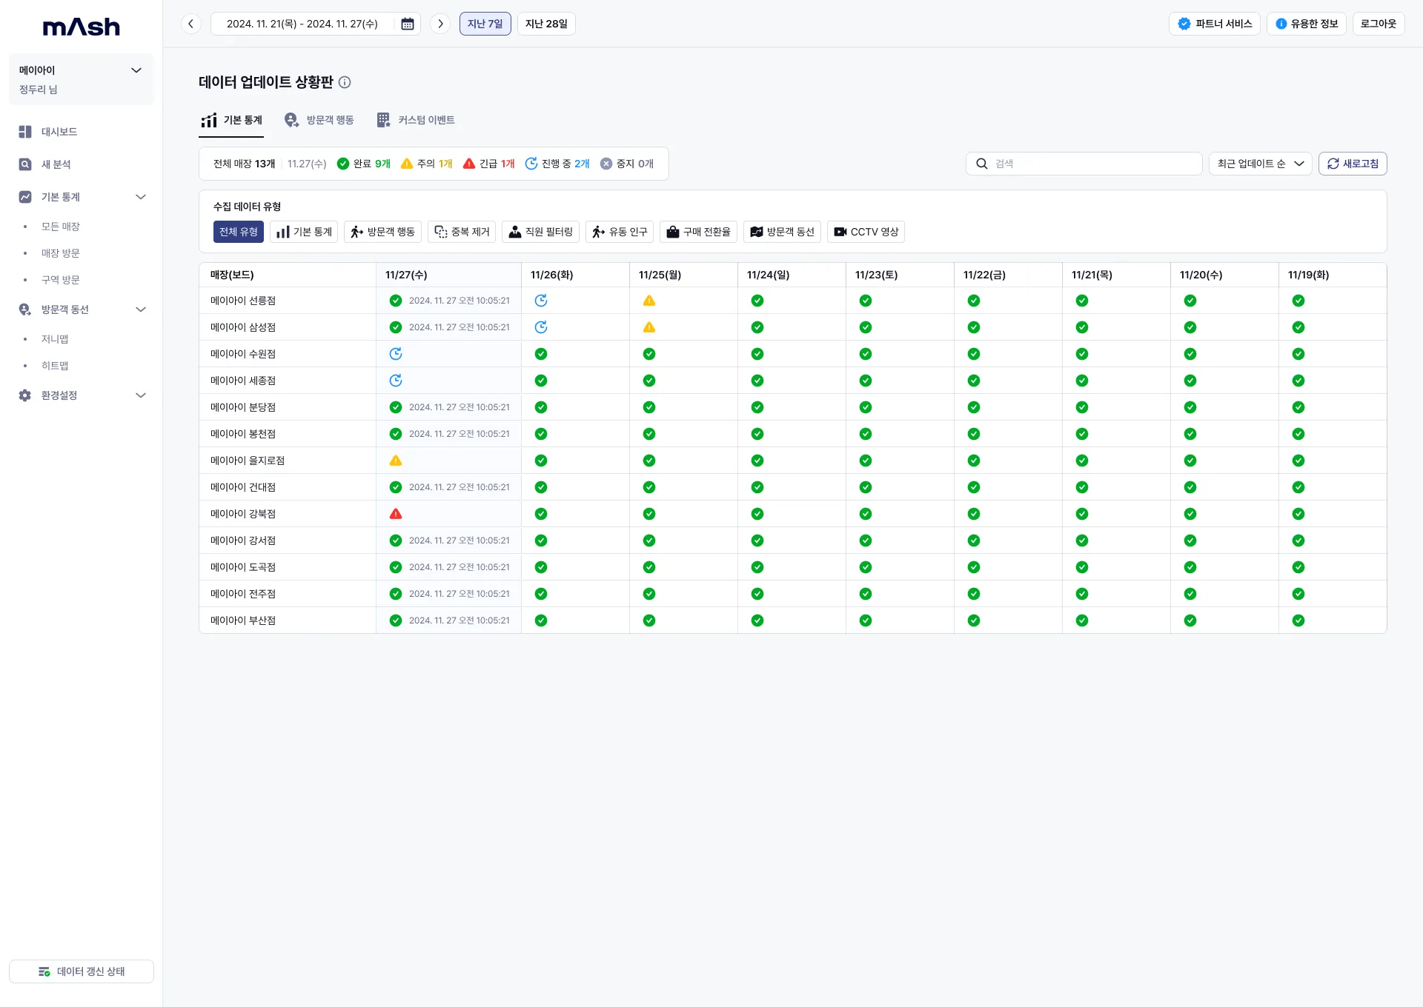1423x1007 pixels.
Task: Switch to the 방문객 행동 tab
Action: [319, 120]
